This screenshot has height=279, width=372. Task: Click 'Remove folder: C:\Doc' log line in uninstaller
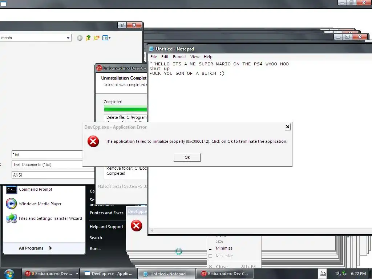(126, 168)
